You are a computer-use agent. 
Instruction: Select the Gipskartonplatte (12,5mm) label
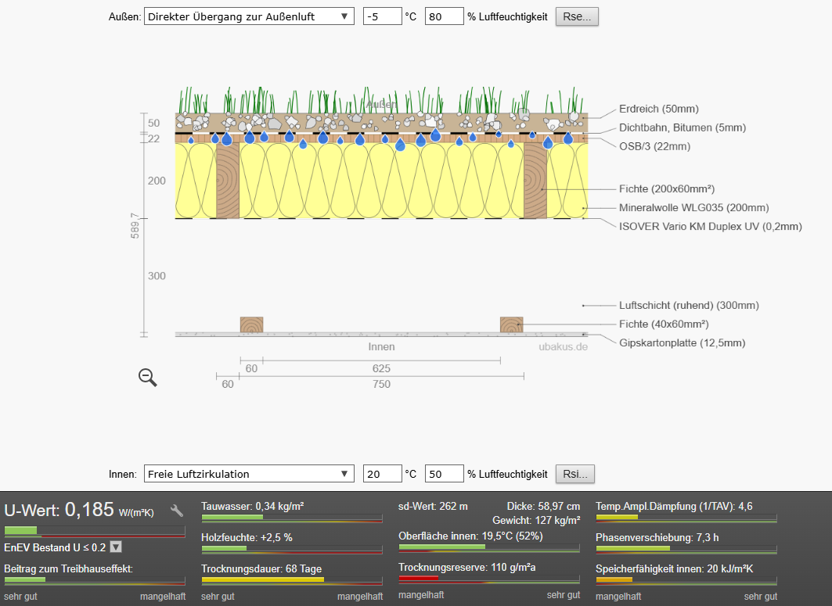tap(682, 342)
